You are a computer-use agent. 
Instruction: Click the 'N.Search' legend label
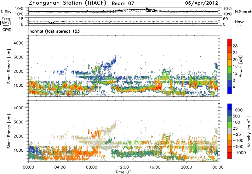click(243, 12)
